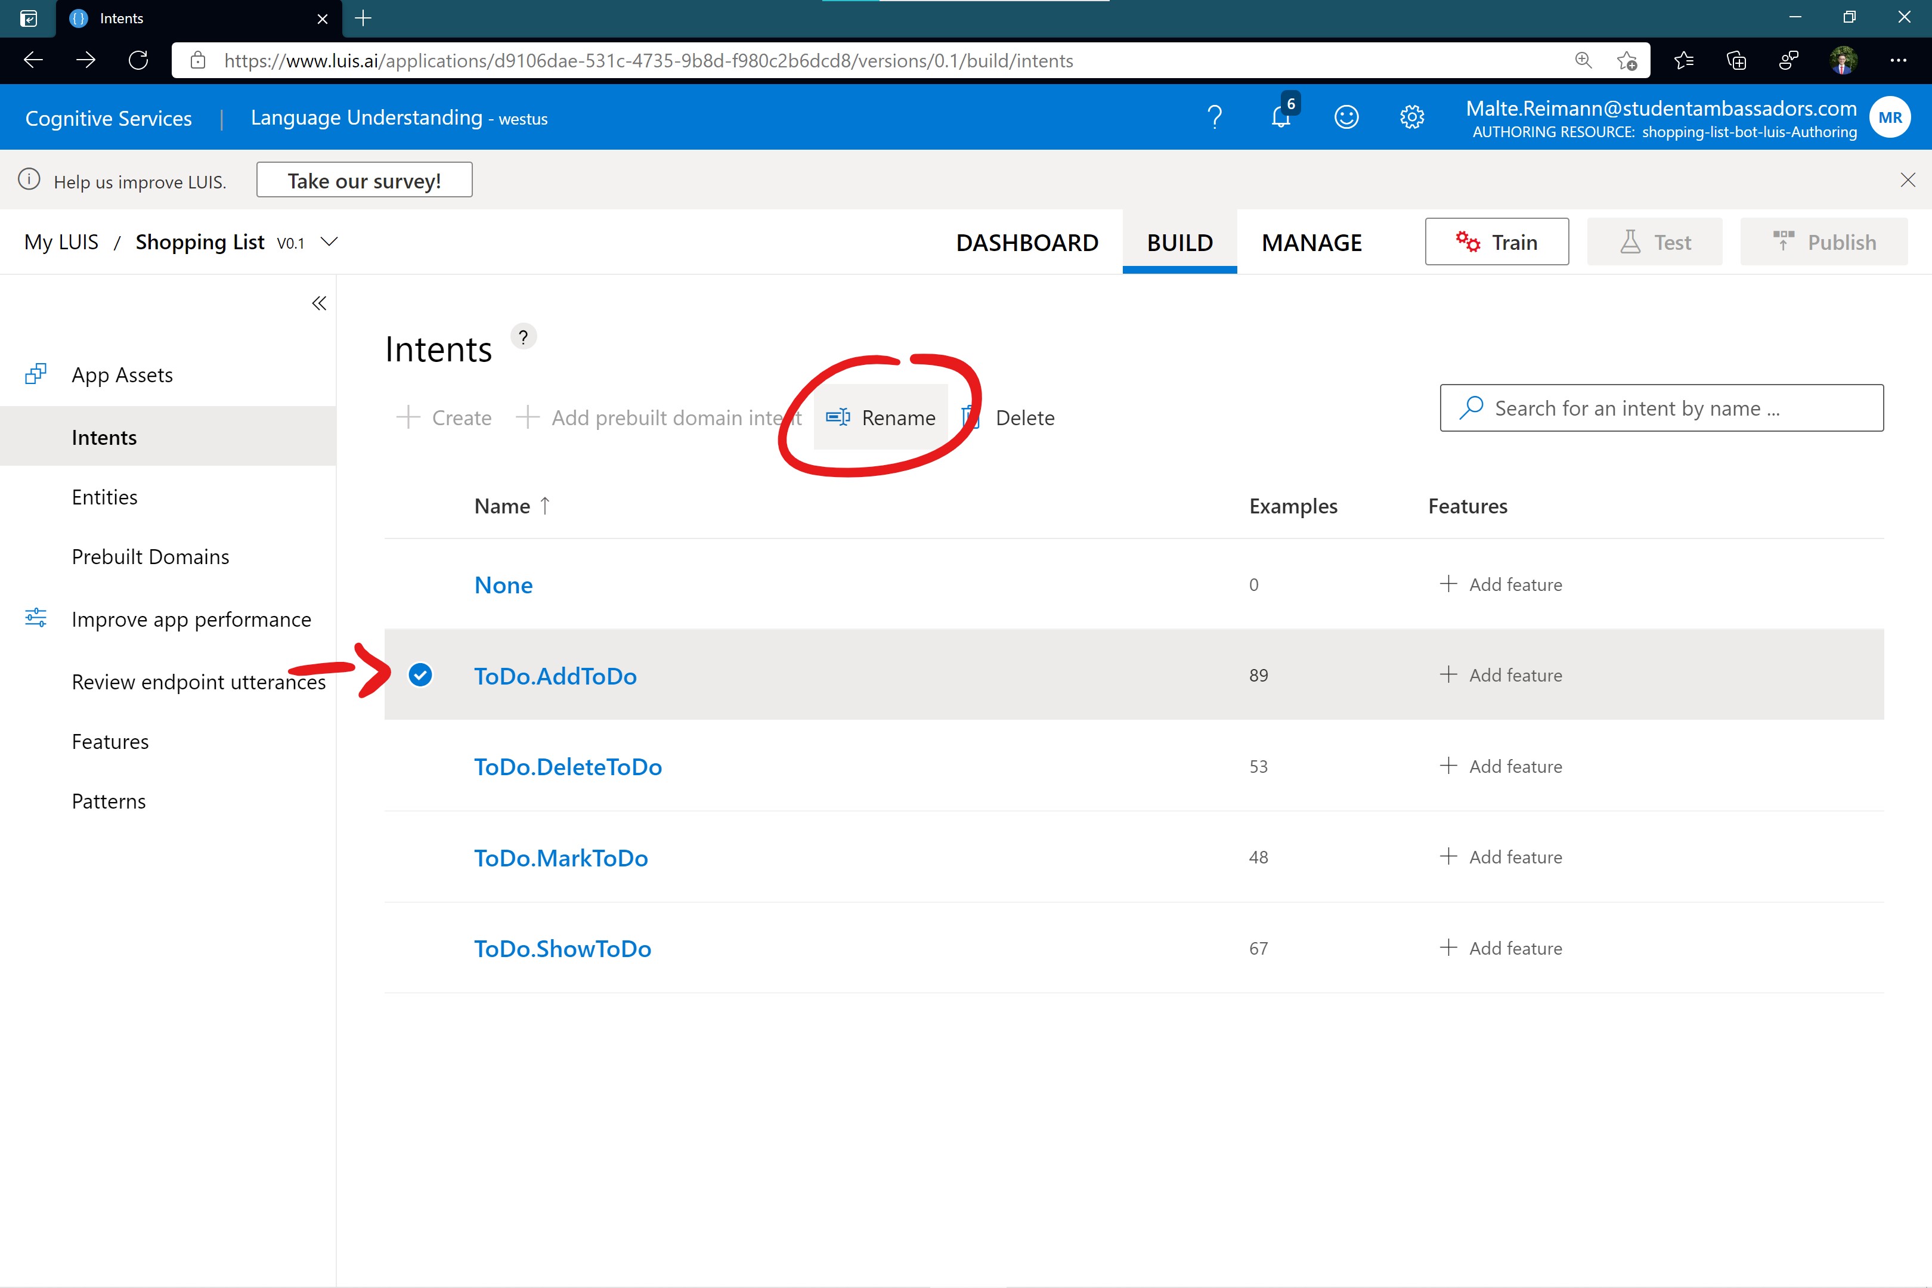Dismiss the survey banner
Image resolution: width=1932 pixels, height=1288 pixels.
[1908, 180]
